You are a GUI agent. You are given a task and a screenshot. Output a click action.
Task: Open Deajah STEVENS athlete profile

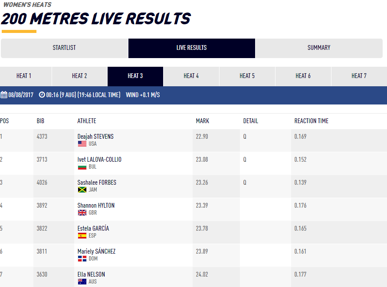pos(95,137)
